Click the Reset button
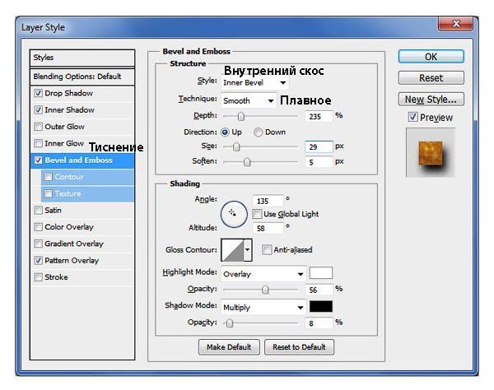This screenshot has height=390, width=494. point(431,77)
